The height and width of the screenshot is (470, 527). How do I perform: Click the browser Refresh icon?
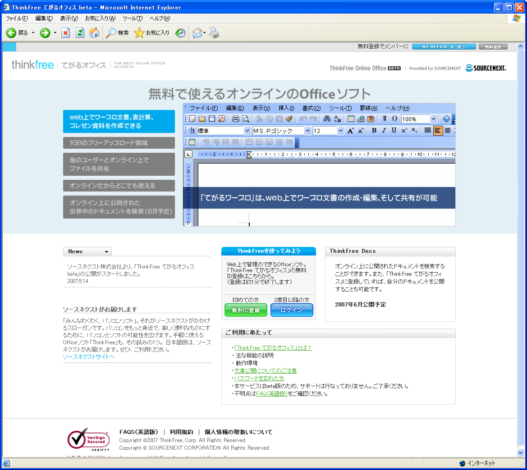tap(80, 32)
